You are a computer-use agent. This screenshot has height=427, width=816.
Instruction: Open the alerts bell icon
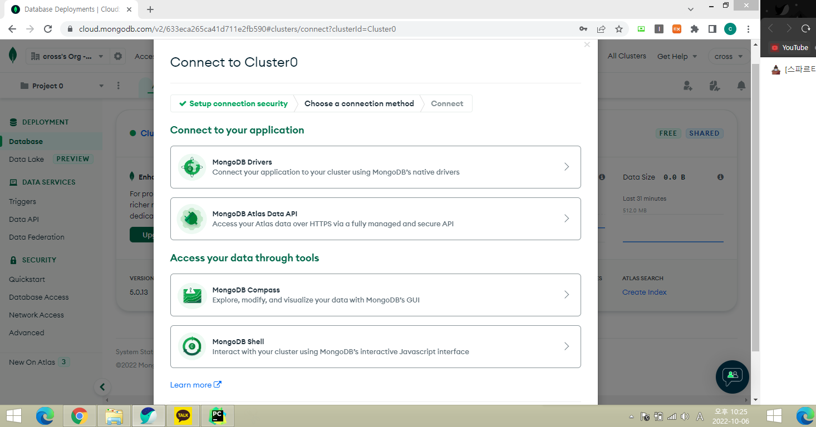[741, 86]
